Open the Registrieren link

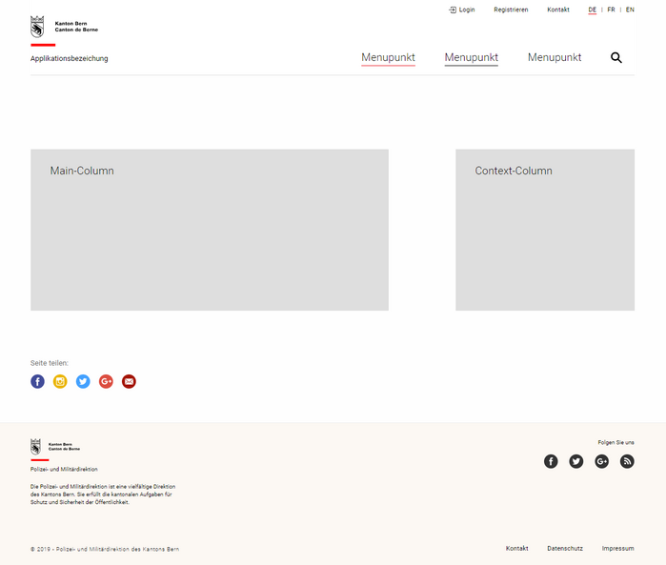[x=511, y=10]
